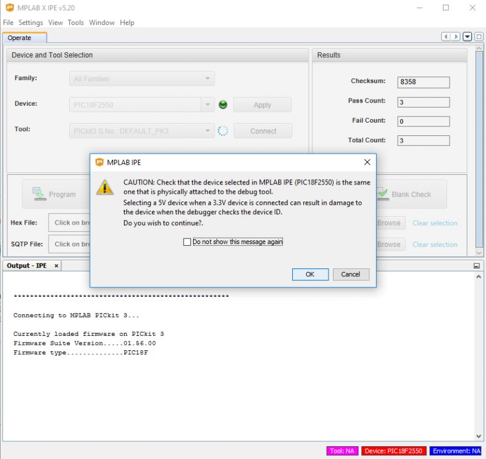
Task: Click the 'Currently loaded firmware on PICkit 3' line
Action: point(89,334)
